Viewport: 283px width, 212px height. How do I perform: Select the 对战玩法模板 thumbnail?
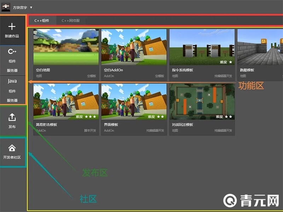point(202,101)
